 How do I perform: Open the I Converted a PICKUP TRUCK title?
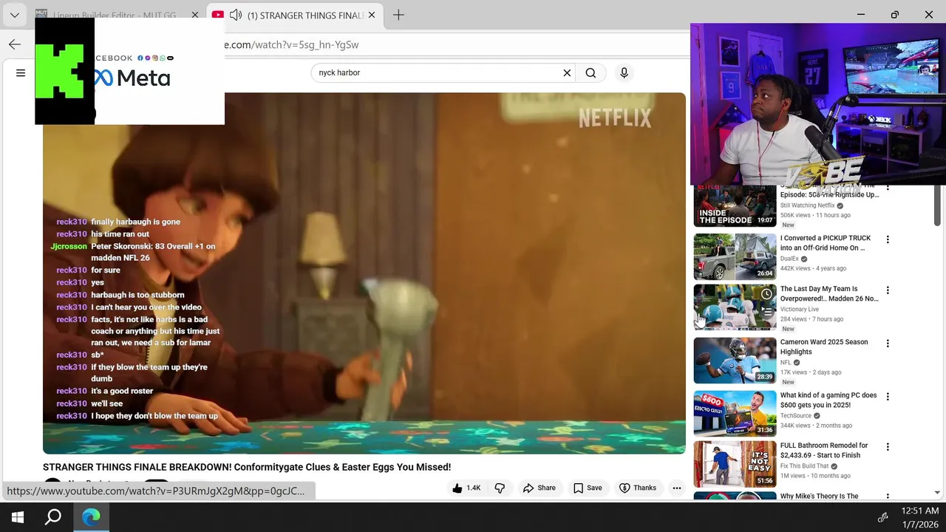(x=826, y=243)
